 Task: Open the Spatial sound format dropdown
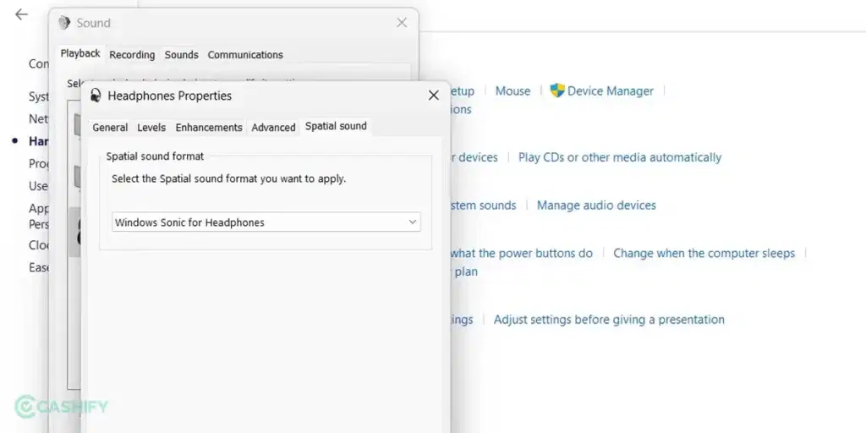pyautogui.click(x=266, y=222)
